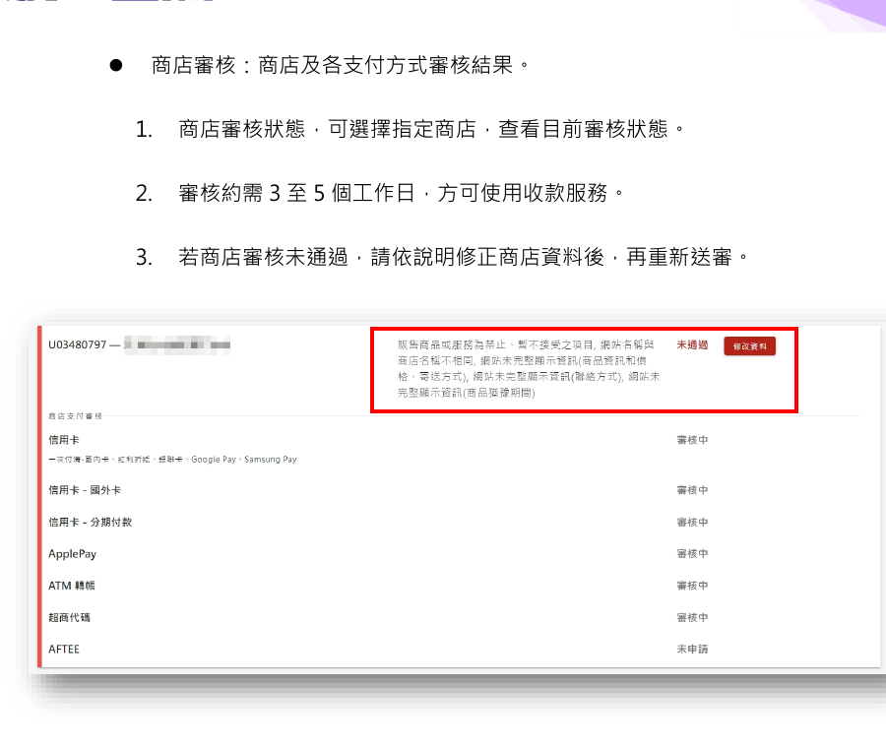
Task: Click the 未申請 status for AFTEE
Action: (692, 650)
